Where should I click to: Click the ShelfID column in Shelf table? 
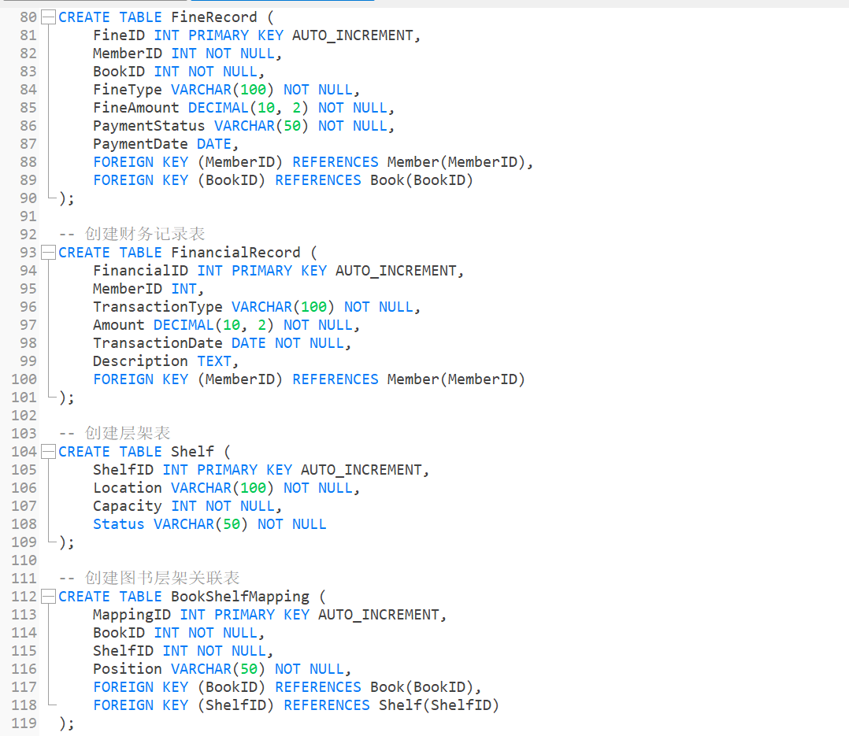click(x=123, y=470)
